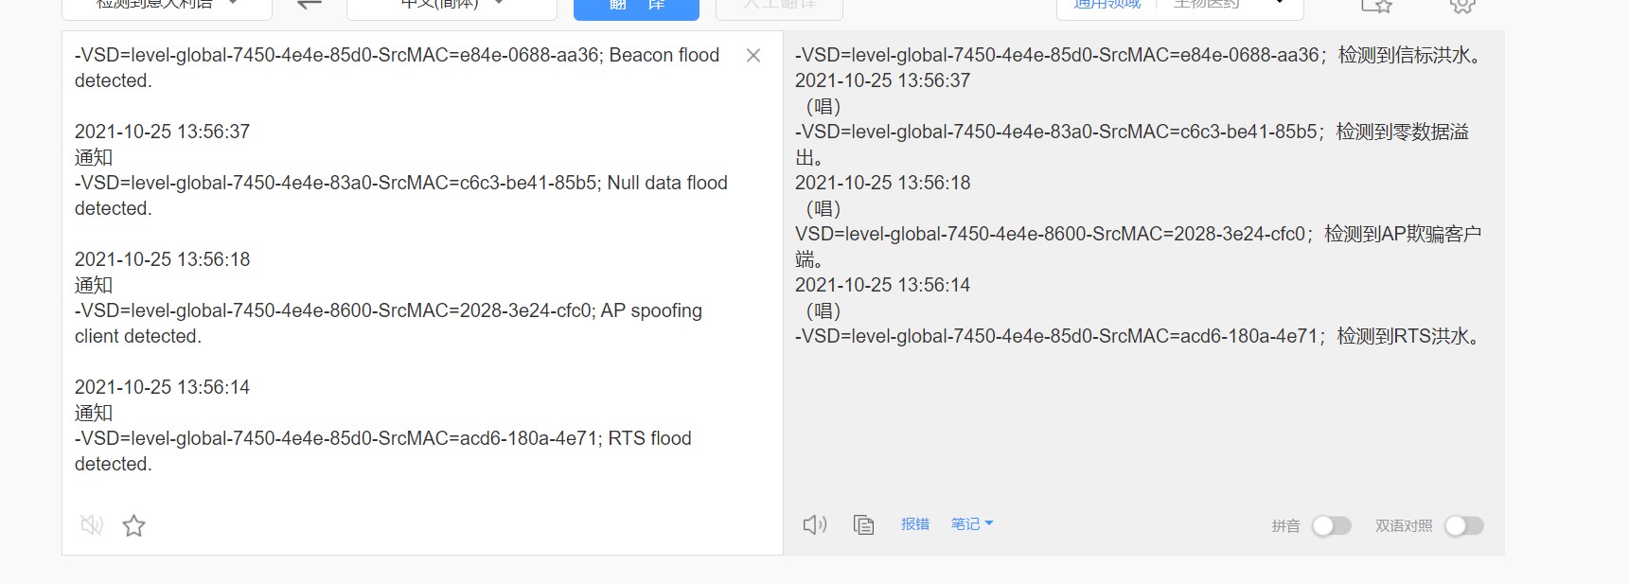Open the settings gear at top right
The image size is (1629, 584).
tap(1462, 5)
